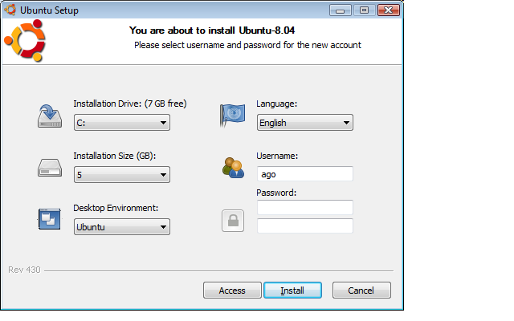This screenshot has width=514, height=321.
Task: Click the Ubuntu Setup title bar icon
Action: 10,10
